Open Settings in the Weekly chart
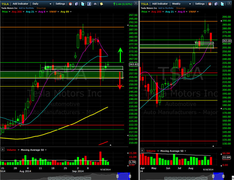 coord(200,4)
